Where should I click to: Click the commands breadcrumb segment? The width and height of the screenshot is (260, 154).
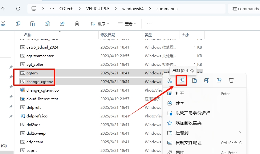(x=167, y=9)
